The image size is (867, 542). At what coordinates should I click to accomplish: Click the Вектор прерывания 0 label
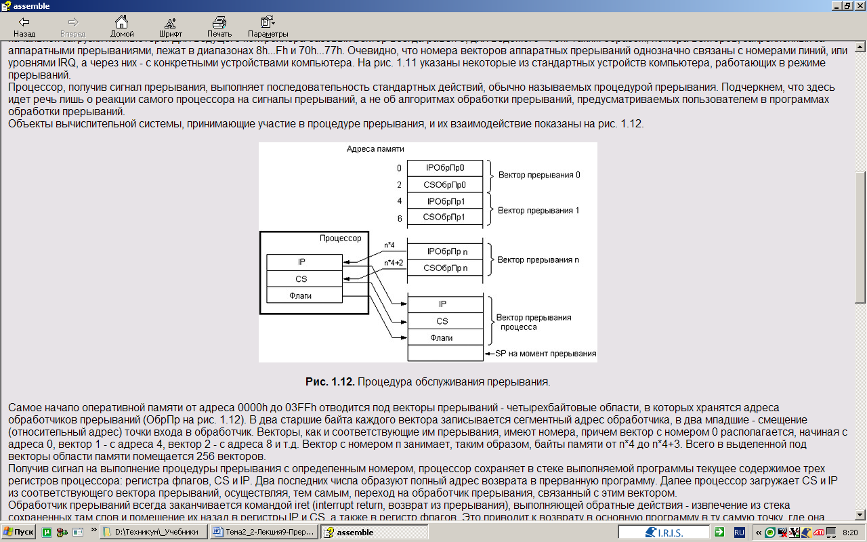[539, 175]
